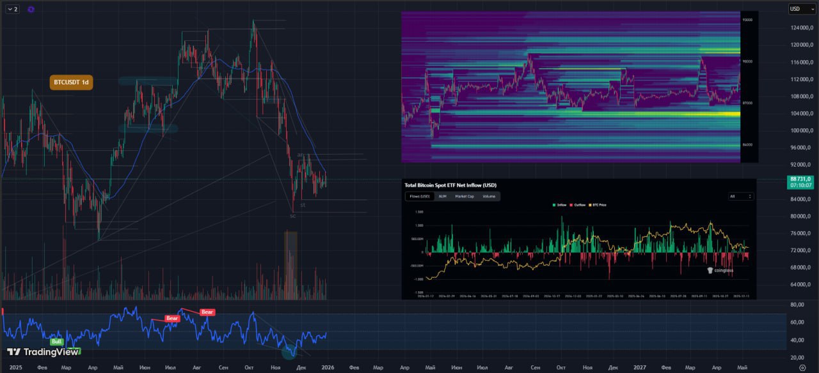This screenshot has height=373, width=819.
Task: Click the purple indicator icon near legend
Action: tap(31, 9)
